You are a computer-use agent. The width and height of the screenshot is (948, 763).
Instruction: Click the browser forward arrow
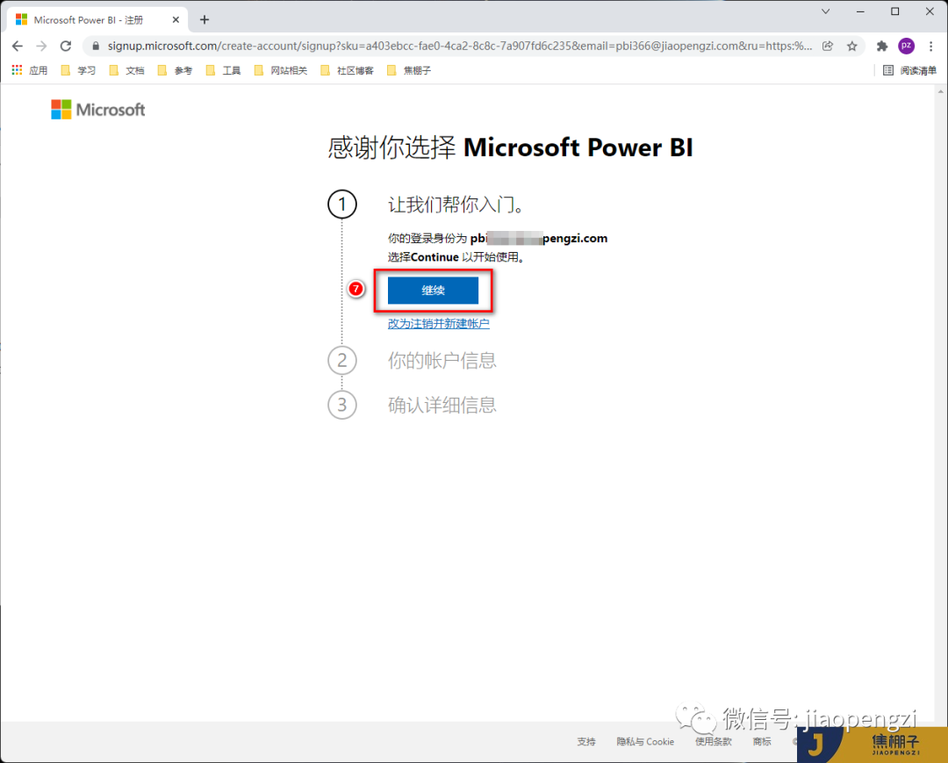click(41, 46)
